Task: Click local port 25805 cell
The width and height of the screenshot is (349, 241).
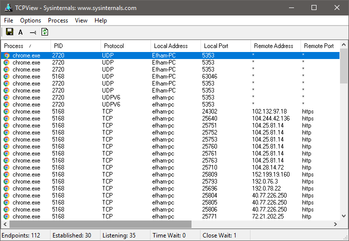Action: click(209, 202)
